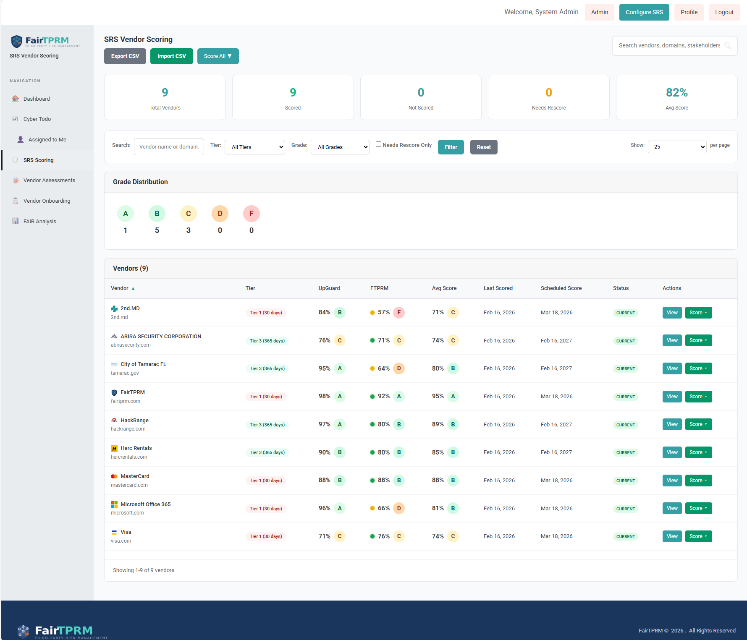This screenshot has width=747, height=640.
Task: Focus the Vendor name or domain field
Action: click(169, 147)
